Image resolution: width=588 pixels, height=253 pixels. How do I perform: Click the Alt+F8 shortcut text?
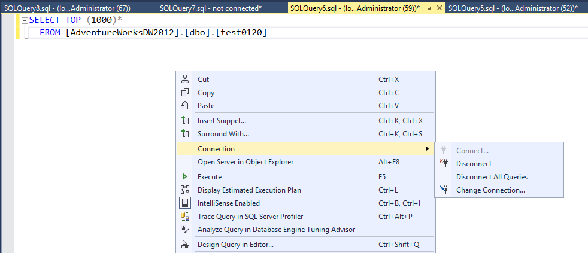pos(390,162)
